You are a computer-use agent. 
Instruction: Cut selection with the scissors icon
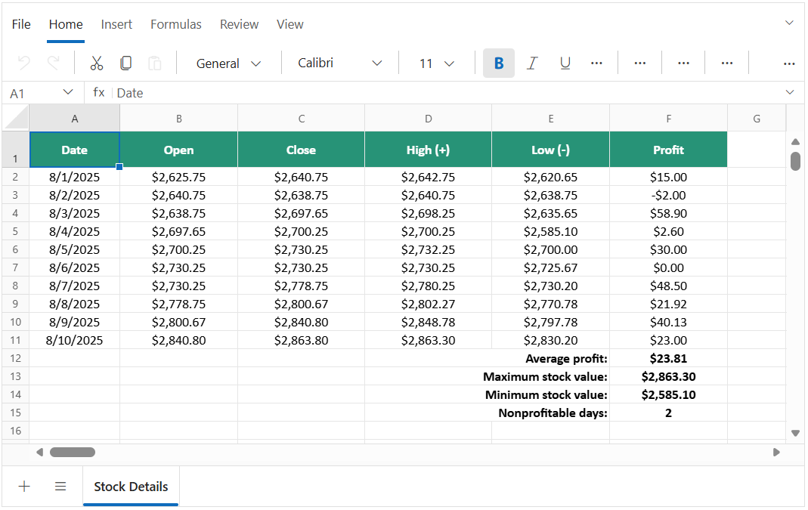[x=96, y=63]
